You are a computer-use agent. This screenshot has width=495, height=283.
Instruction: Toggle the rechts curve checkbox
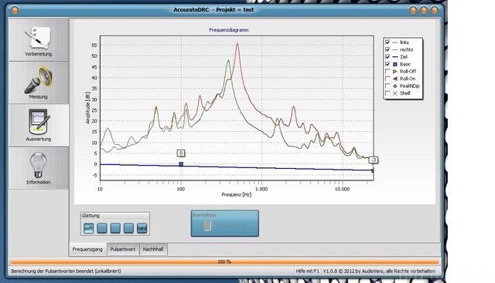pos(387,49)
